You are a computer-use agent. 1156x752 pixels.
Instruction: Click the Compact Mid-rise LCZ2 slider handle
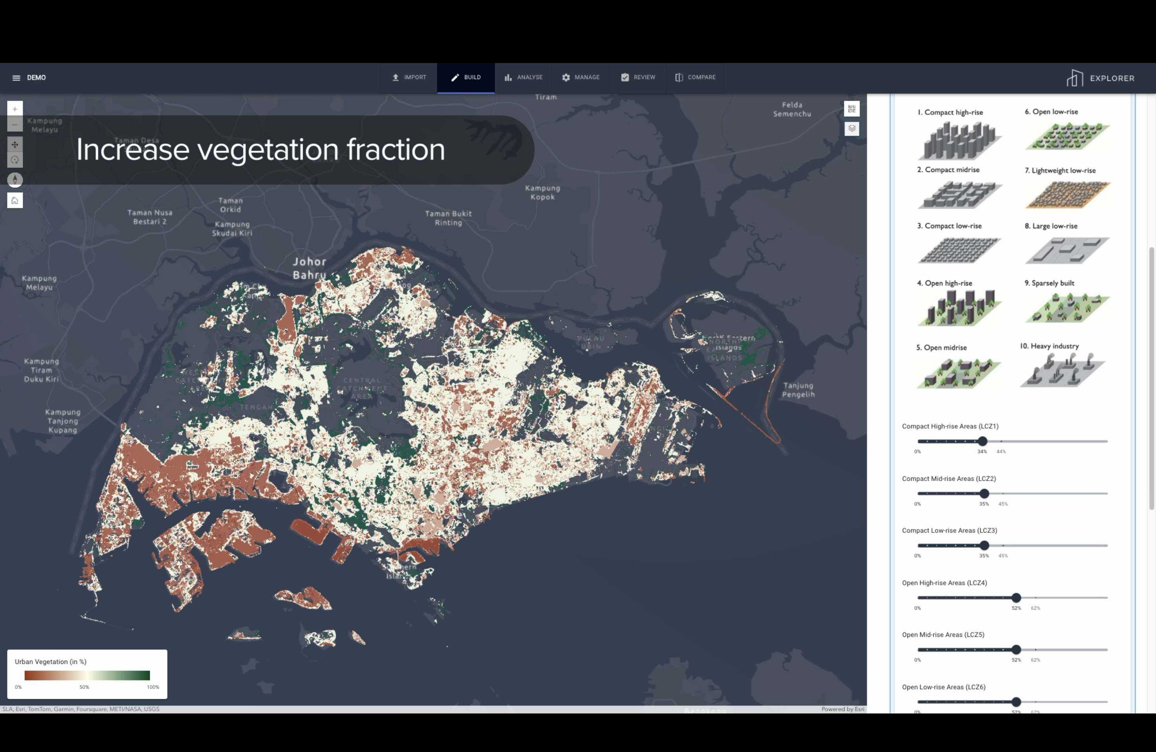point(984,494)
